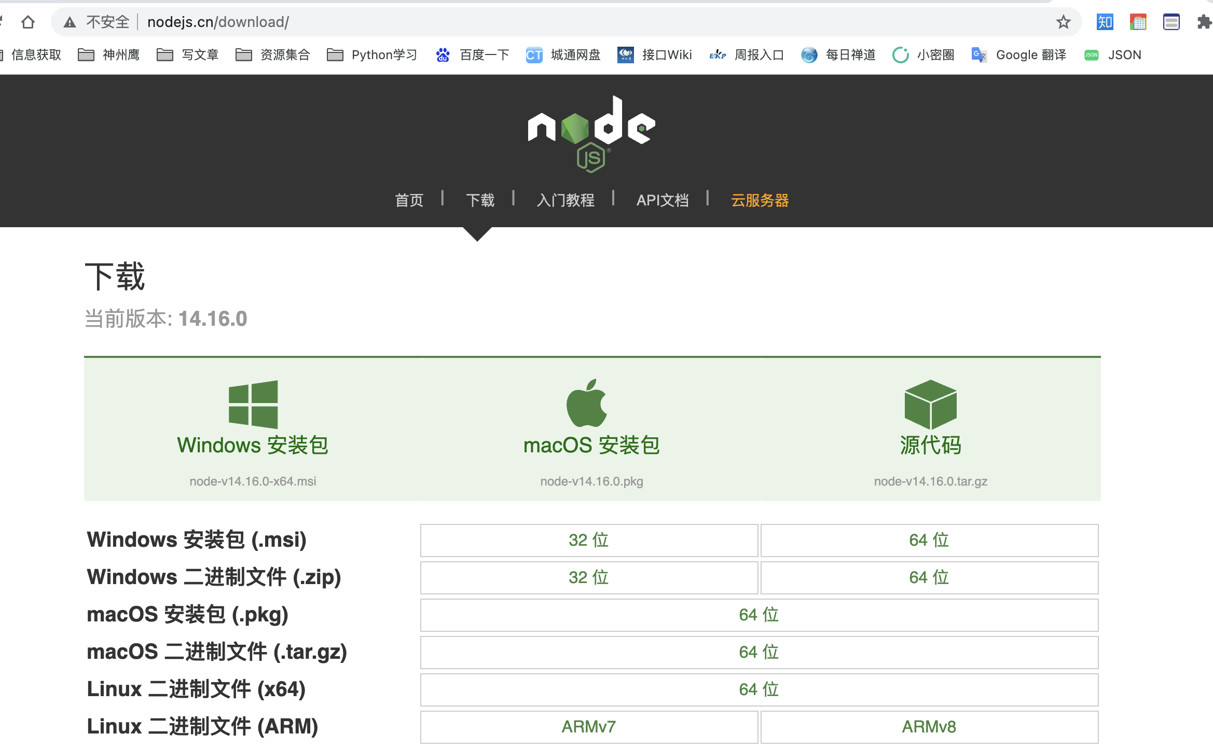The width and height of the screenshot is (1213, 748).
Task: Click the macOS 安装包 (.pkg) row label
Action: pyautogui.click(x=187, y=615)
